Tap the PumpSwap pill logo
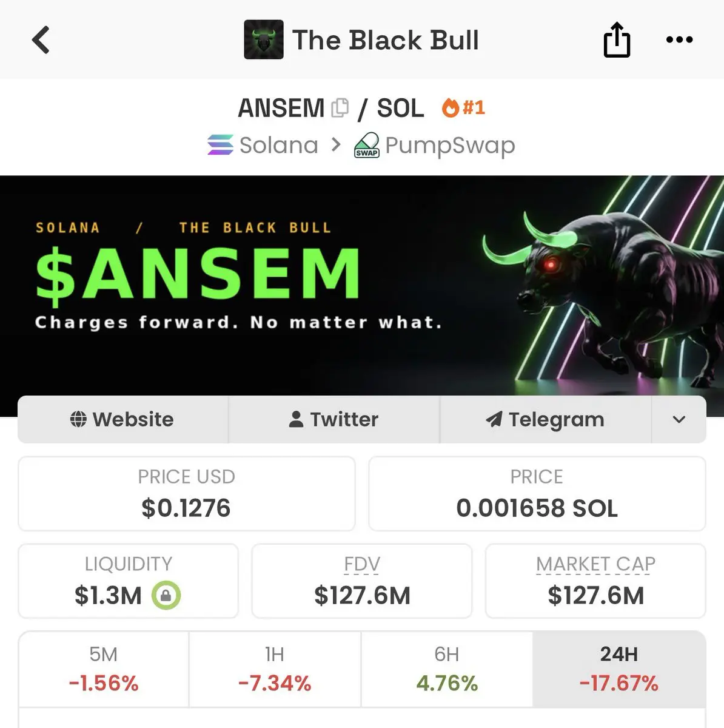724x728 pixels. coord(367,146)
